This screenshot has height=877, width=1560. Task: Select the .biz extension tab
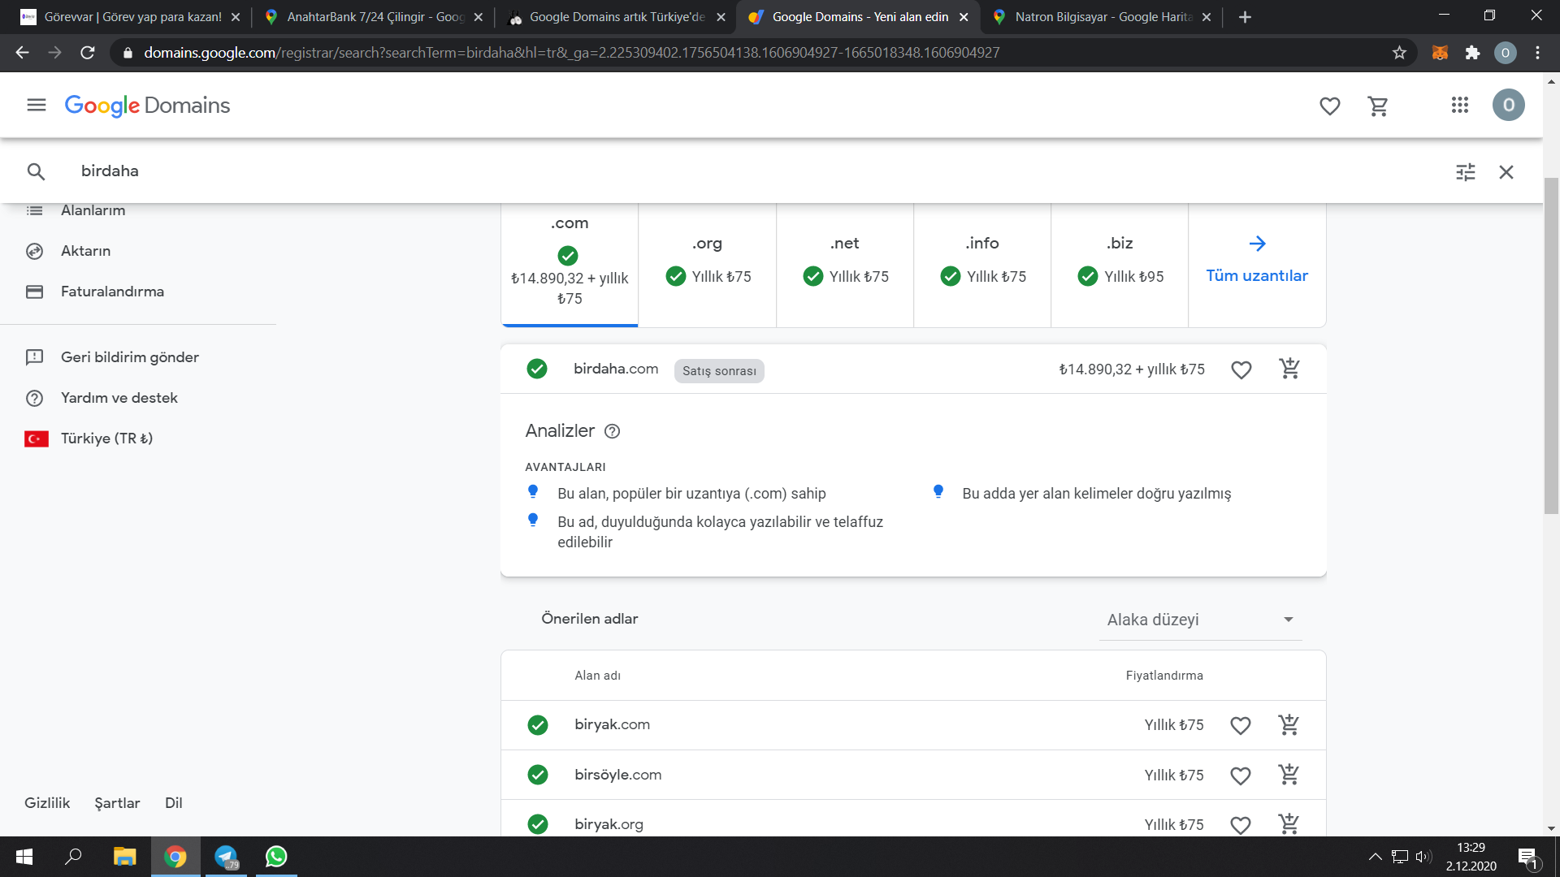1120,265
